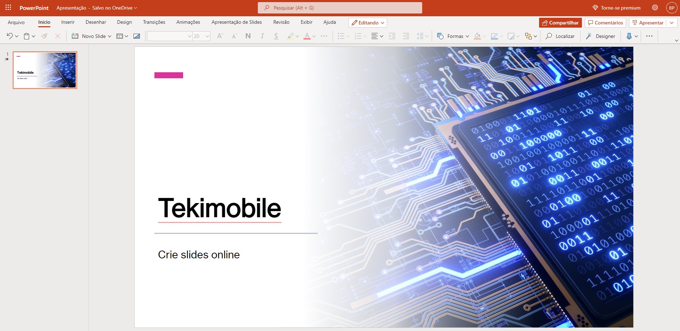680x331 pixels.
Task: Toggle bold (N) formatting
Action: (248, 36)
